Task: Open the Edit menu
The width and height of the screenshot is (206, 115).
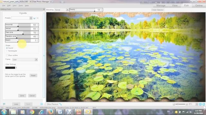Action: (x=9, y=6)
